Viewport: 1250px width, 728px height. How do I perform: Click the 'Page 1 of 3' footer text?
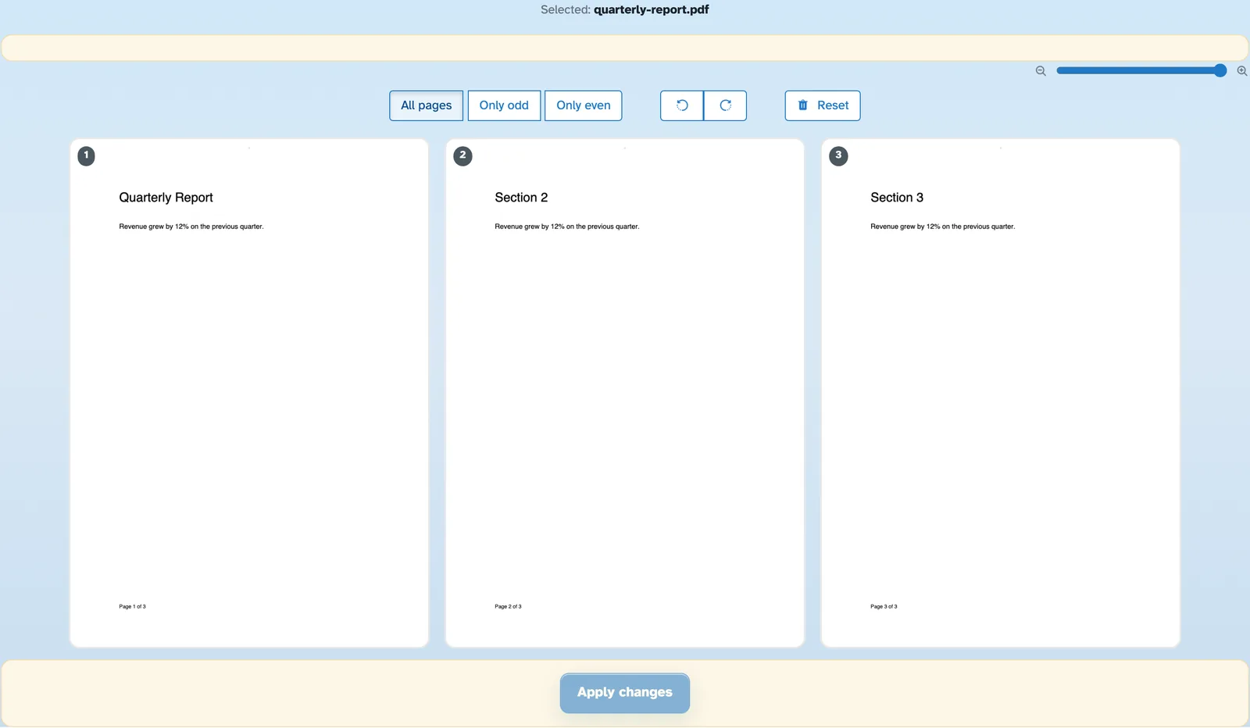[132, 606]
